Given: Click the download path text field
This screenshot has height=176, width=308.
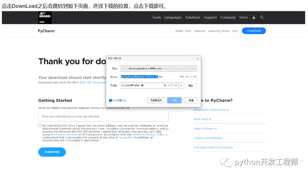Looking at the screenshot, I should (x=149, y=85).
